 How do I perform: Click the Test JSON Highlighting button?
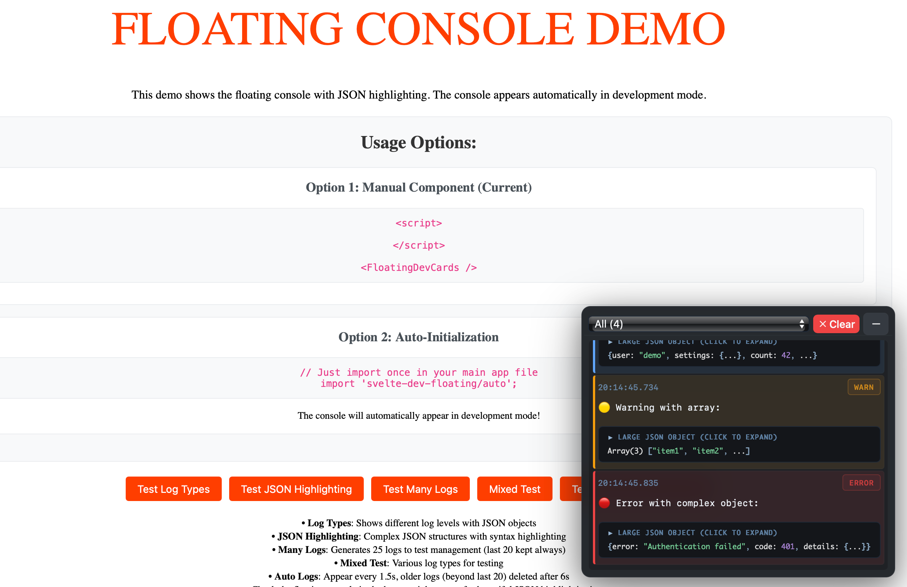tap(296, 489)
